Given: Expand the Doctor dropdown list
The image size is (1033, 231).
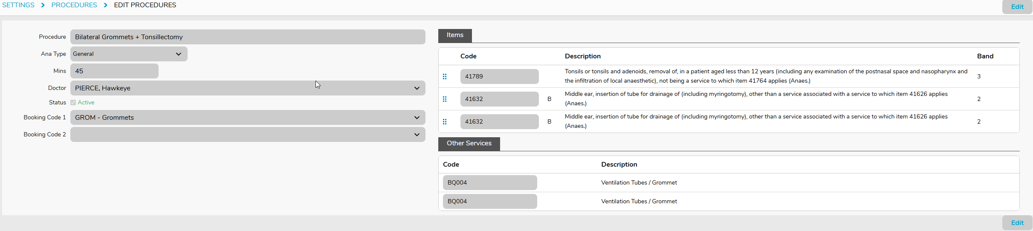Looking at the screenshot, I should click(247, 88).
